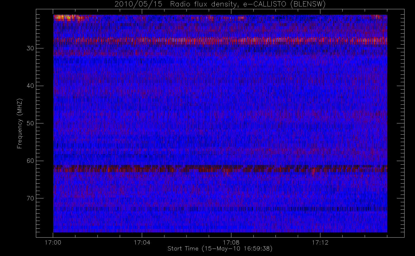Click the "17:12" time tick label
415x256 pixels.
coord(320,242)
